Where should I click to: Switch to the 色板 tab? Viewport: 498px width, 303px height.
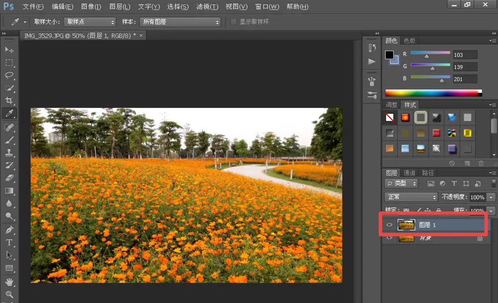(x=409, y=40)
